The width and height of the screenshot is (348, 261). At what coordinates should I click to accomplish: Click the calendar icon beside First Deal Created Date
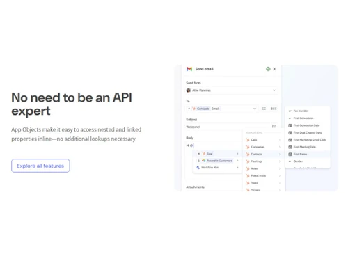tap(290, 132)
